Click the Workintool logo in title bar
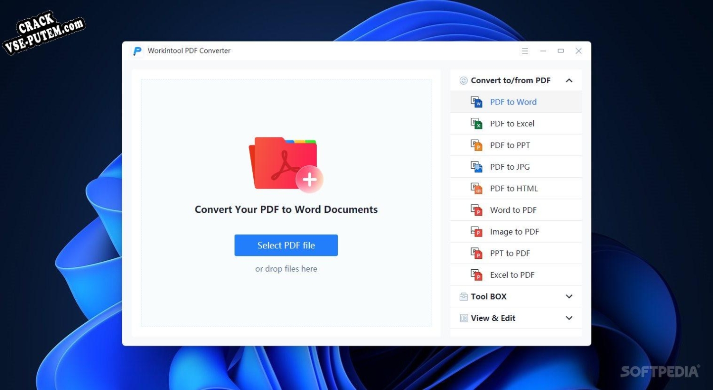 138,51
